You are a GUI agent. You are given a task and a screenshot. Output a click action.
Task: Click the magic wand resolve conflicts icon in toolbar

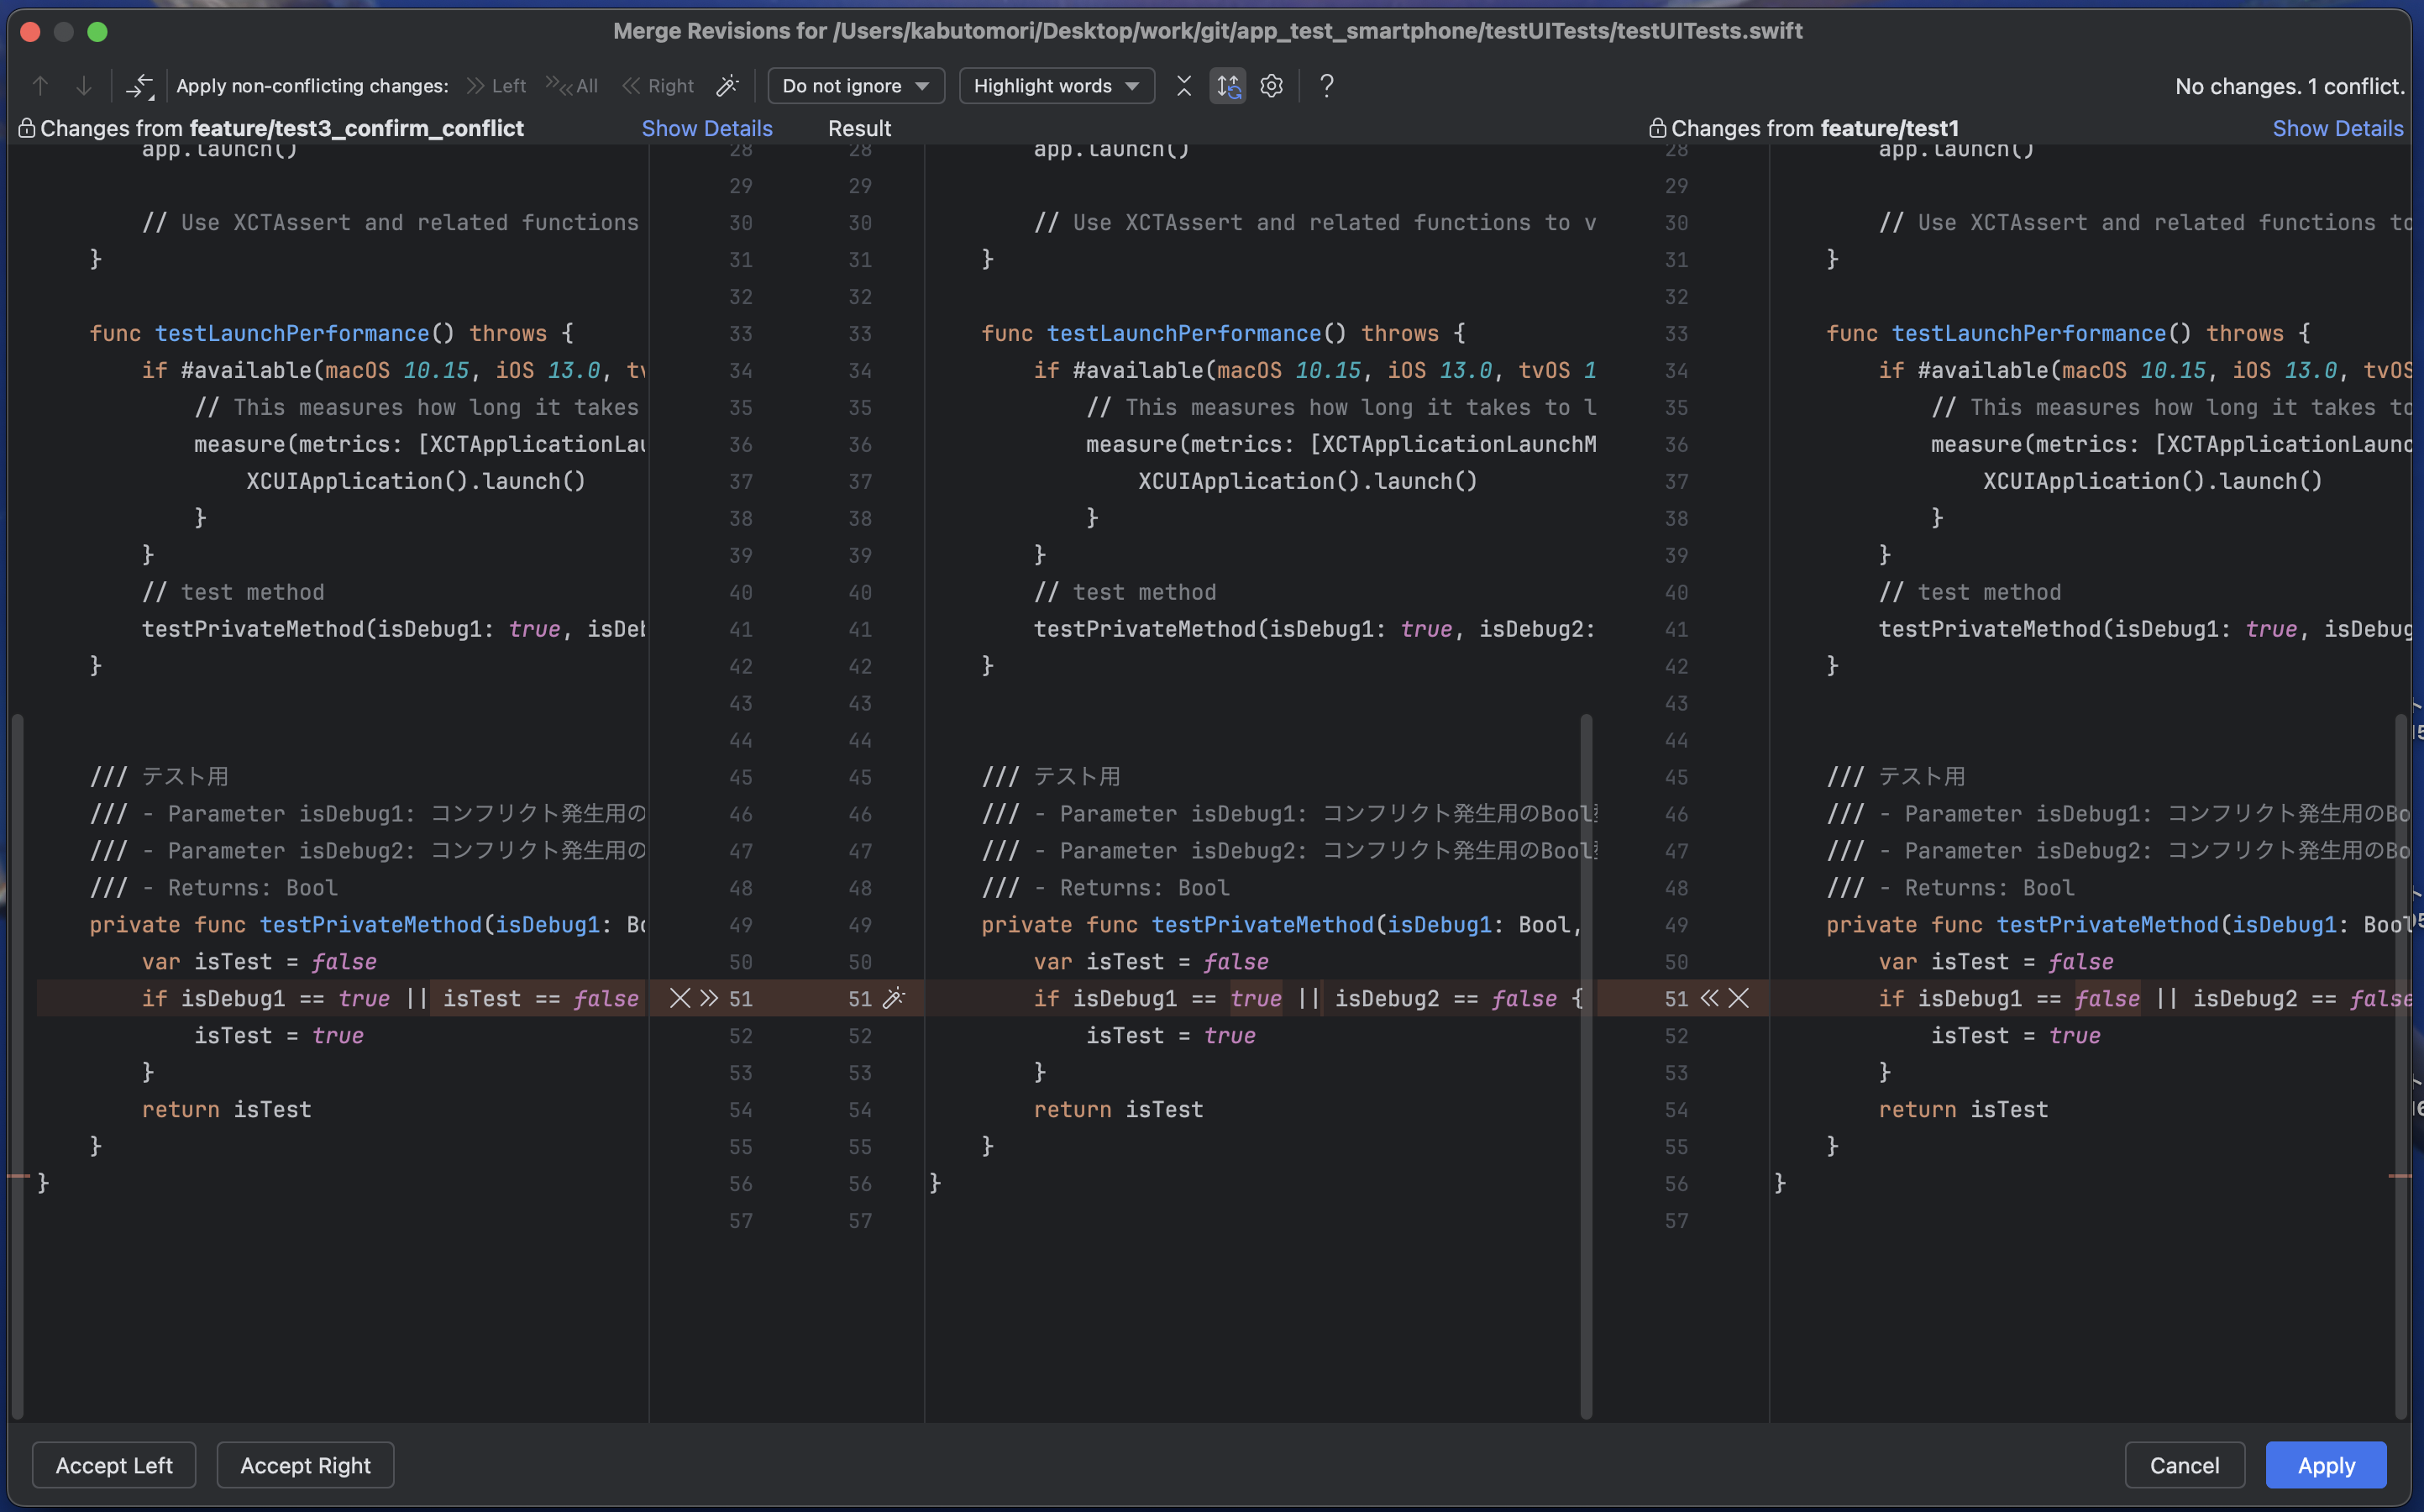727,86
